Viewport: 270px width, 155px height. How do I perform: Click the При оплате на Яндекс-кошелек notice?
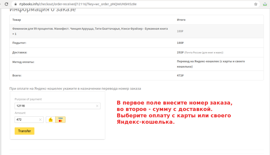(75, 89)
